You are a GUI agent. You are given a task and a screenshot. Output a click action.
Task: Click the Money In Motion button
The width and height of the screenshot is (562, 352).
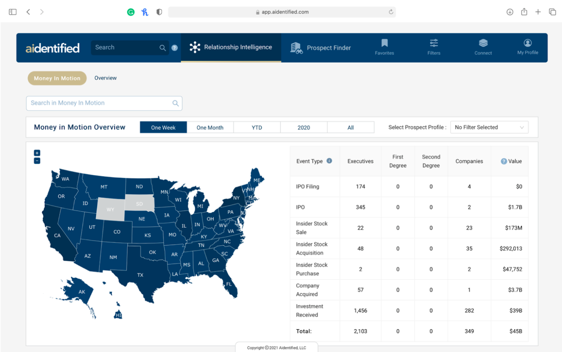pyautogui.click(x=57, y=78)
